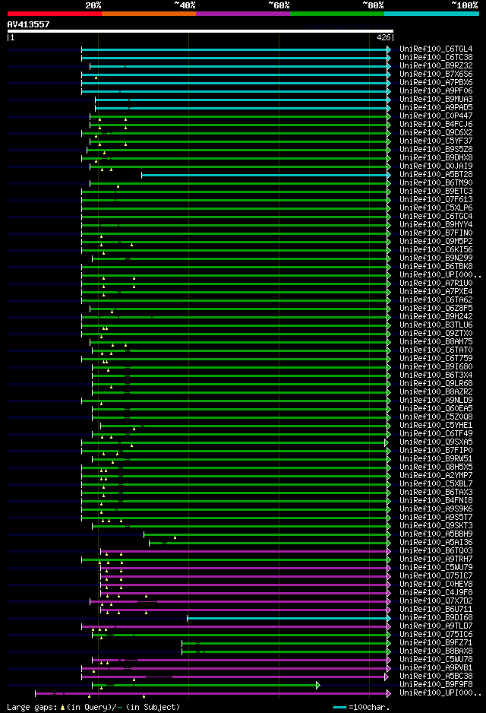Select hit UniRef100_B9MUA3
This screenshot has width=486, height=713.
tap(436, 99)
